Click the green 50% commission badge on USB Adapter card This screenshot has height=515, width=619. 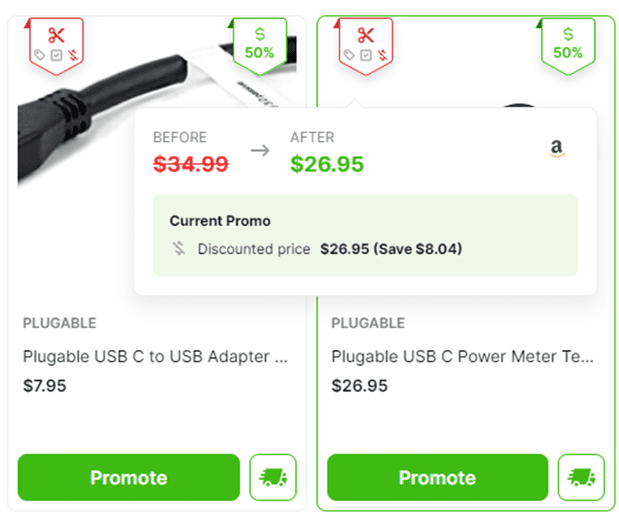(x=259, y=46)
